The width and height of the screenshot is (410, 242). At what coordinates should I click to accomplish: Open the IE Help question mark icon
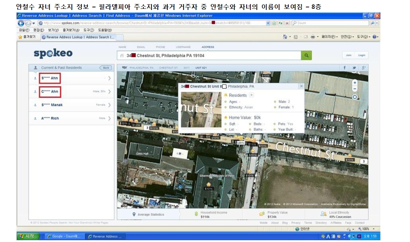(375, 37)
